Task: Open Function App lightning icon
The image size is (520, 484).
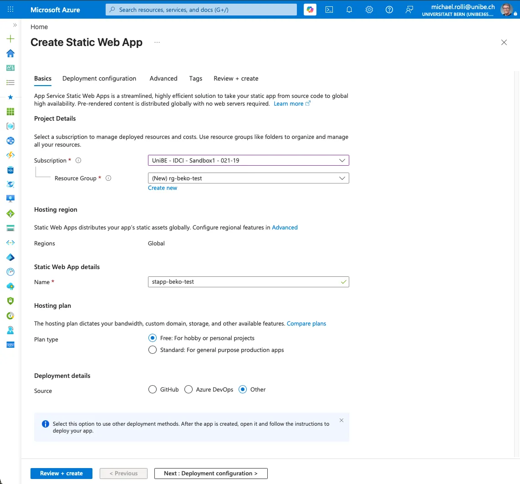Action: pos(10,155)
